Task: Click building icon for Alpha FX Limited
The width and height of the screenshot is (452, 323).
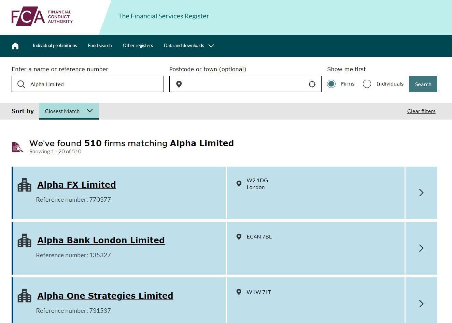Action: coord(24,185)
